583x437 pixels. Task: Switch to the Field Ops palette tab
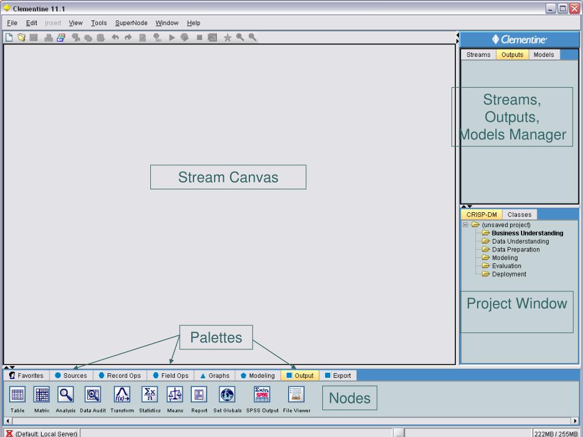pyautogui.click(x=171, y=376)
